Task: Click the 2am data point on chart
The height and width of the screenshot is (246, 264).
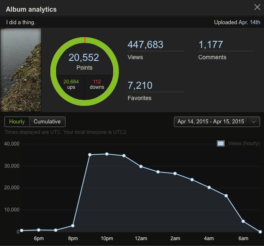Action: pos(175,173)
